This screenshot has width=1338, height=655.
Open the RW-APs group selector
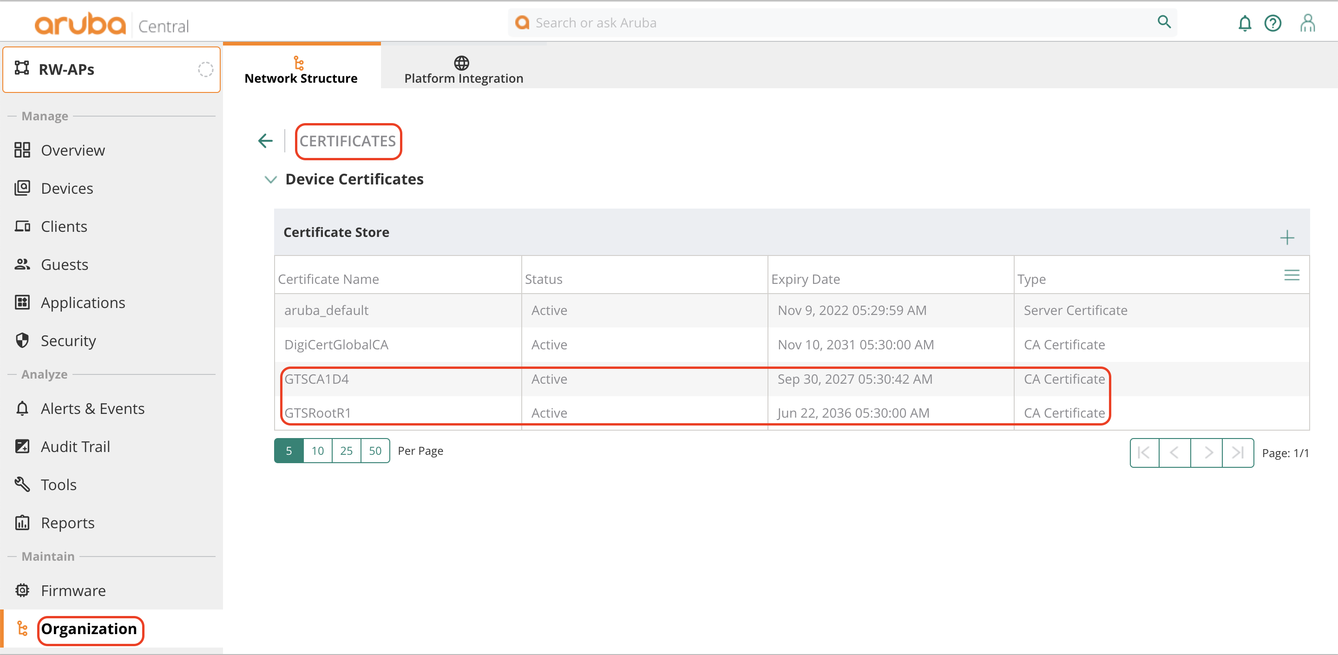click(x=111, y=69)
